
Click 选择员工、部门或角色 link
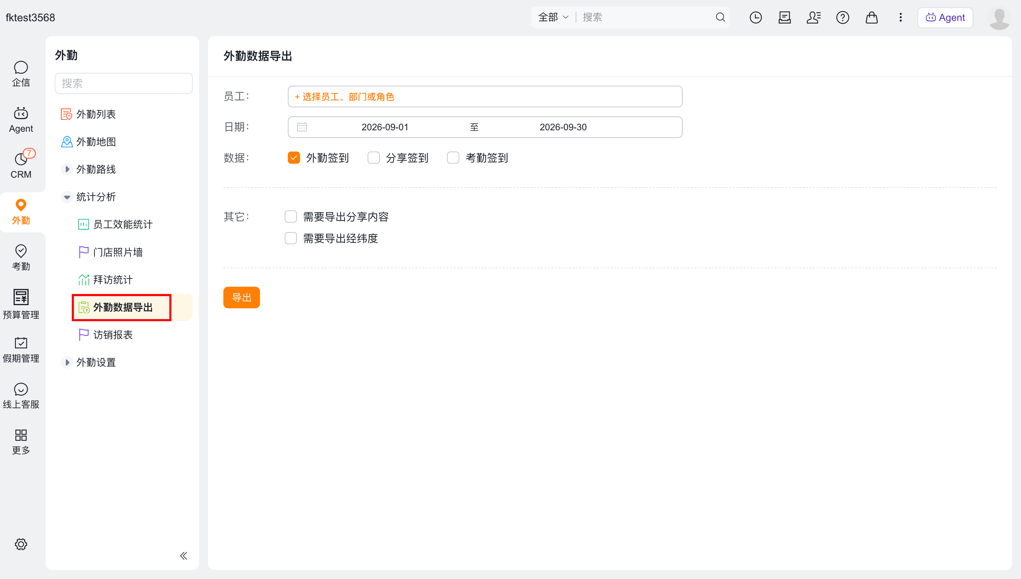344,96
